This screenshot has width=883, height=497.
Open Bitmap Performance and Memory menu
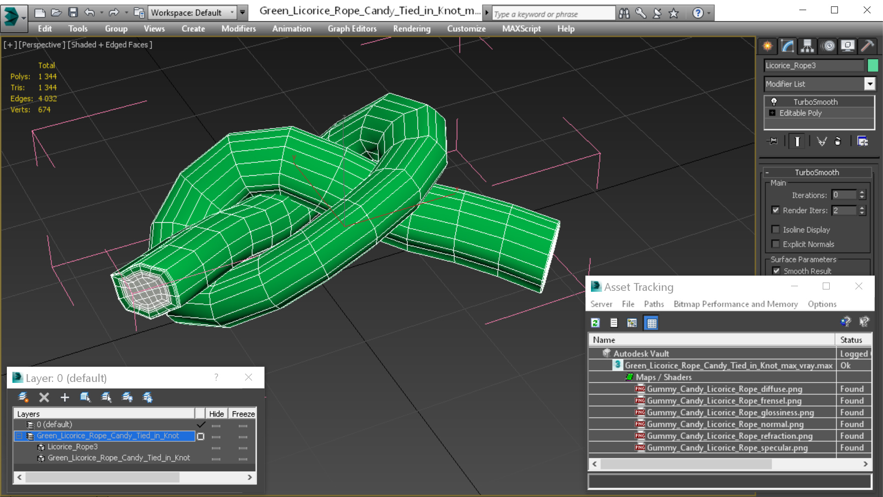(735, 304)
